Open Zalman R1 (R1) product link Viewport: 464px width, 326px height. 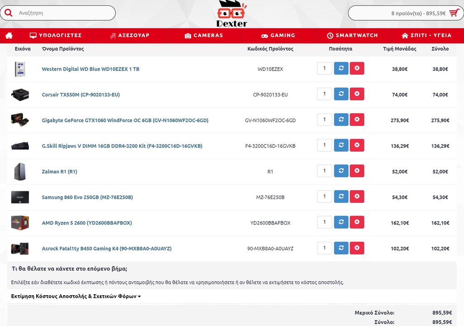[59, 172]
